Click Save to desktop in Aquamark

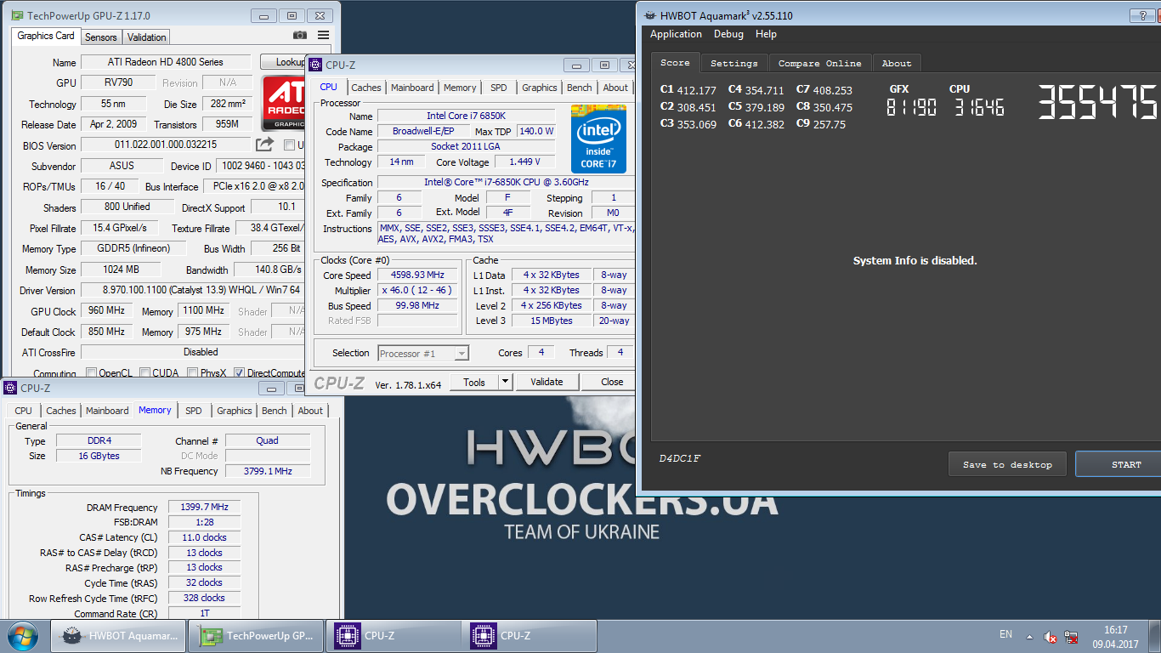click(x=1007, y=464)
